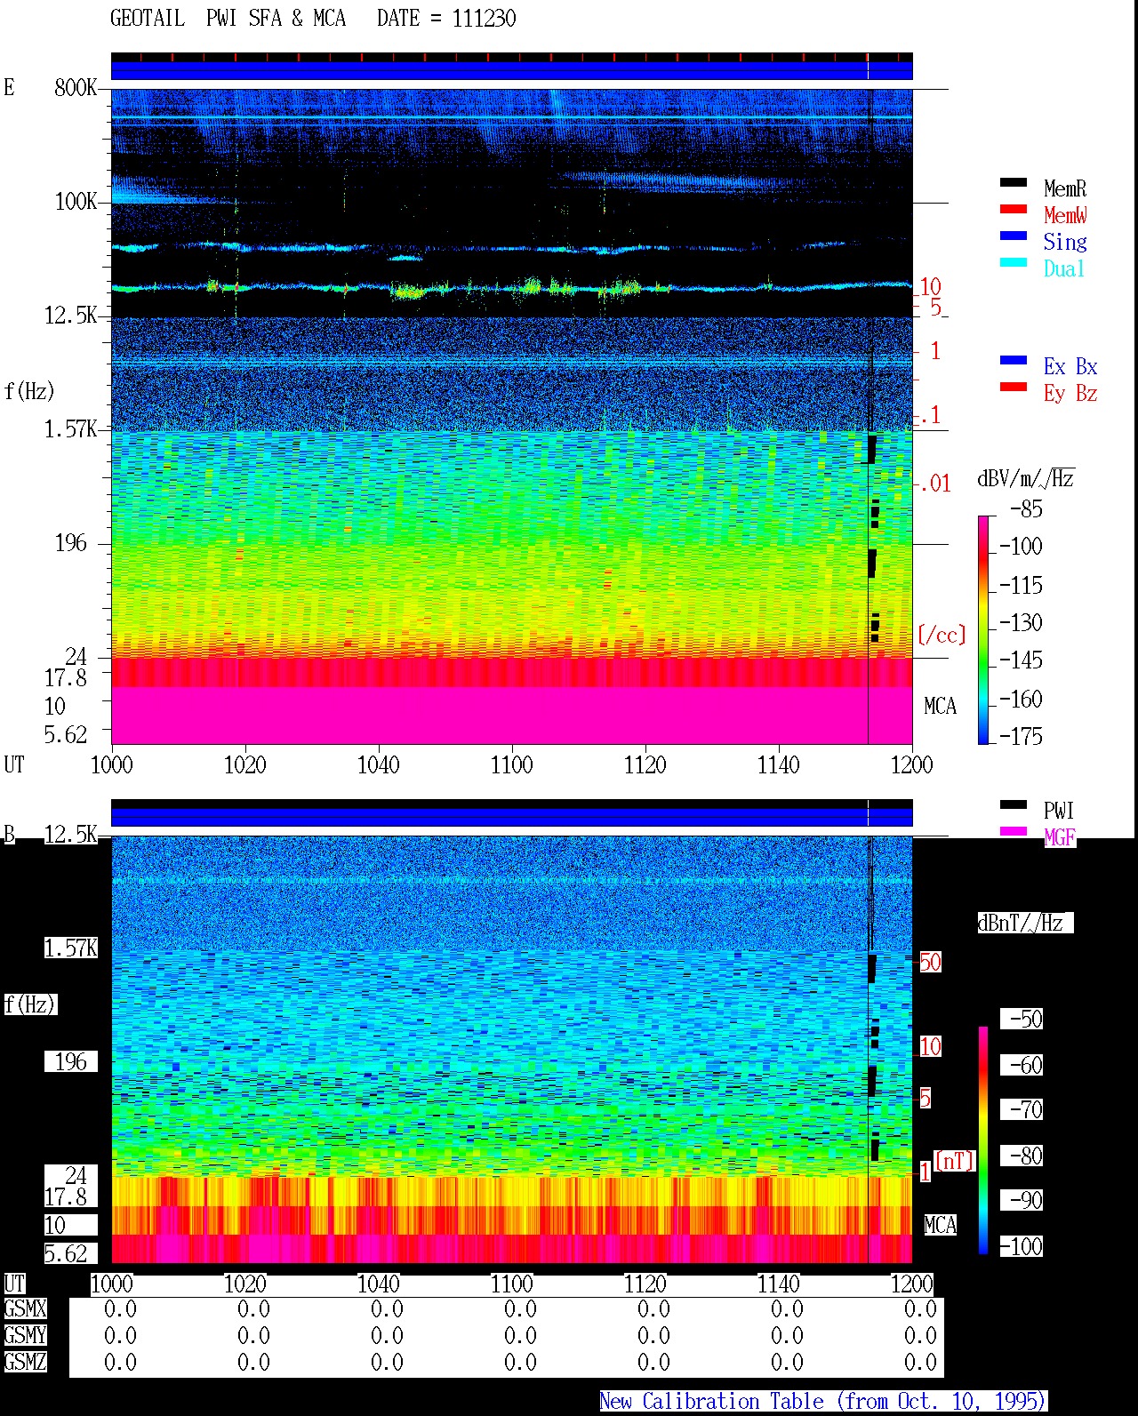Image resolution: width=1138 pixels, height=1416 pixels.
Task: Click the GSMZ value under 1200
Action: pyautogui.click(x=920, y=1362)
